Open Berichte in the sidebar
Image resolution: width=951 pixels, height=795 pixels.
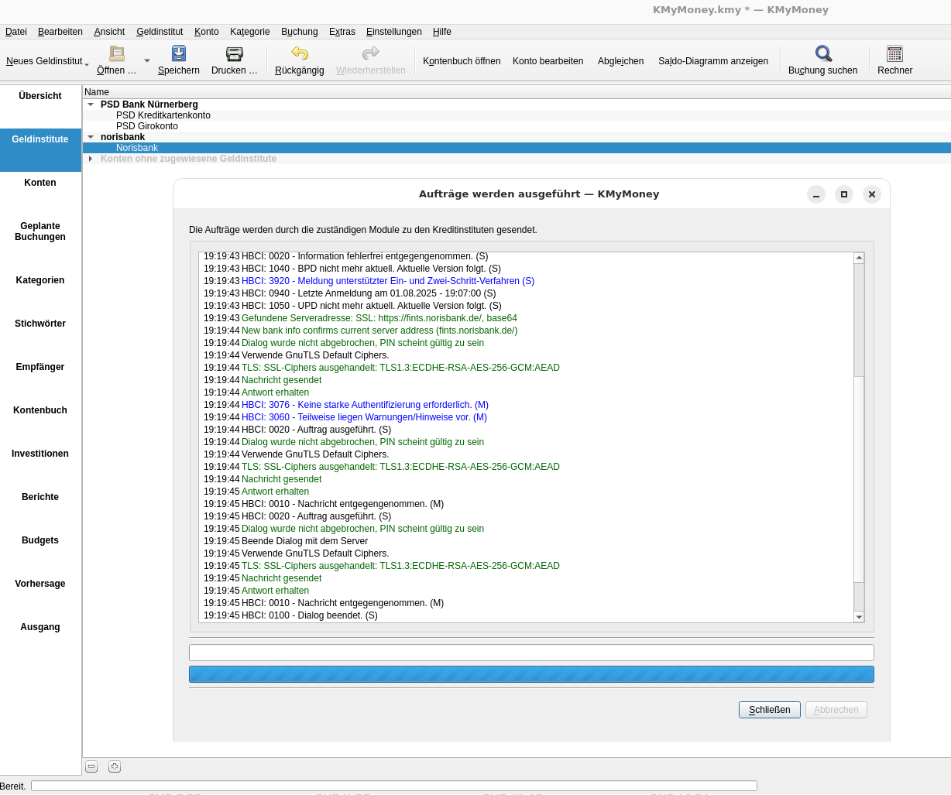click(x=40, y=497)
